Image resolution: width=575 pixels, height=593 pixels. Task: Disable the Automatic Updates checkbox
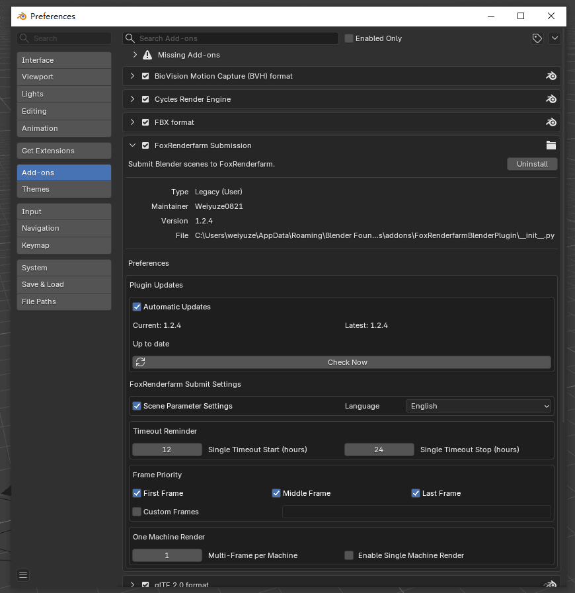[x=137, y=307]
